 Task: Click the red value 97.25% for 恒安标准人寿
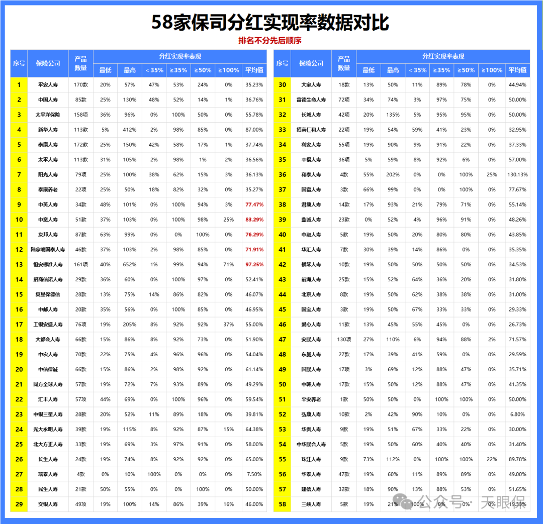[x=253, y=265]
